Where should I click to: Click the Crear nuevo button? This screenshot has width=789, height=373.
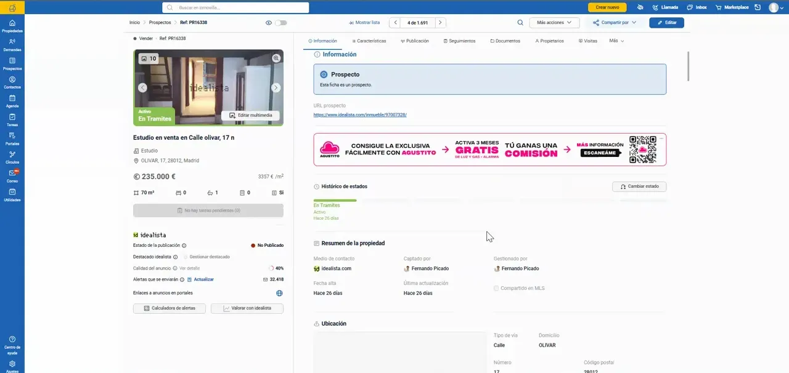(x=607, y=7)
